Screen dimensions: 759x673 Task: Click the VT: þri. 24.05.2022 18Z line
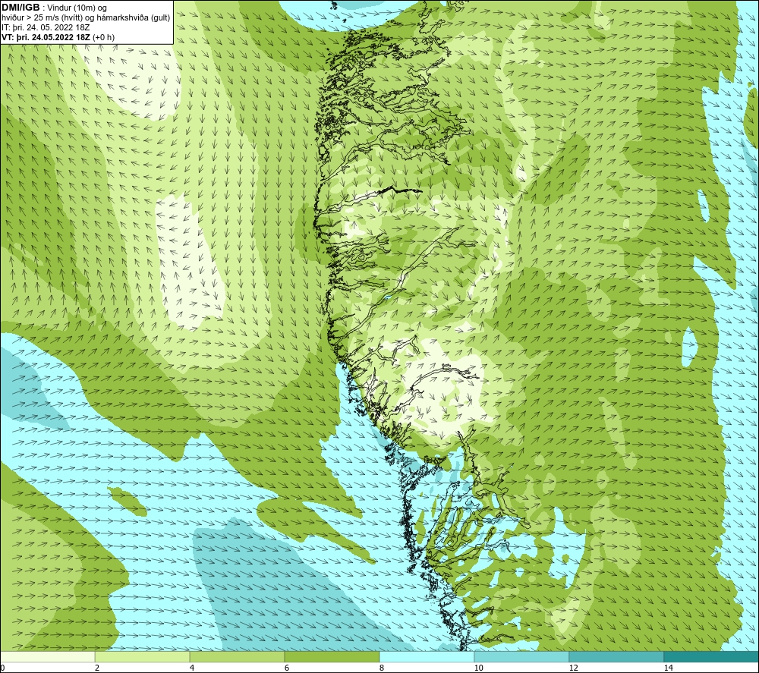(x=58, y=37)
